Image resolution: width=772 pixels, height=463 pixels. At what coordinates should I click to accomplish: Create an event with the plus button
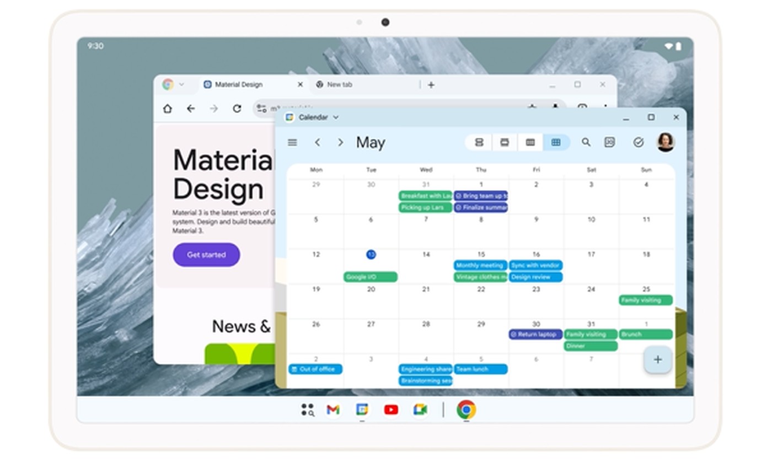pyautogui.click(x=657, y=359)
